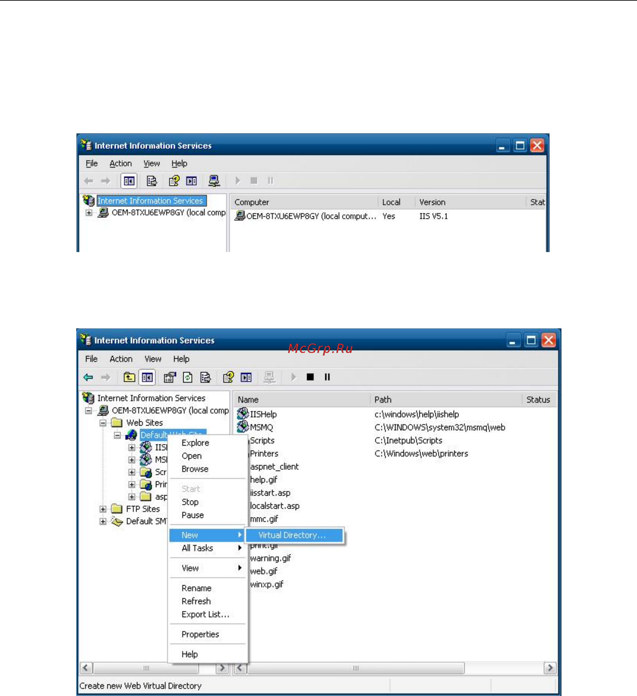Open the Help menu in the lower window menu bar
Screen dimensions: 637x696
tap(181, 359)
